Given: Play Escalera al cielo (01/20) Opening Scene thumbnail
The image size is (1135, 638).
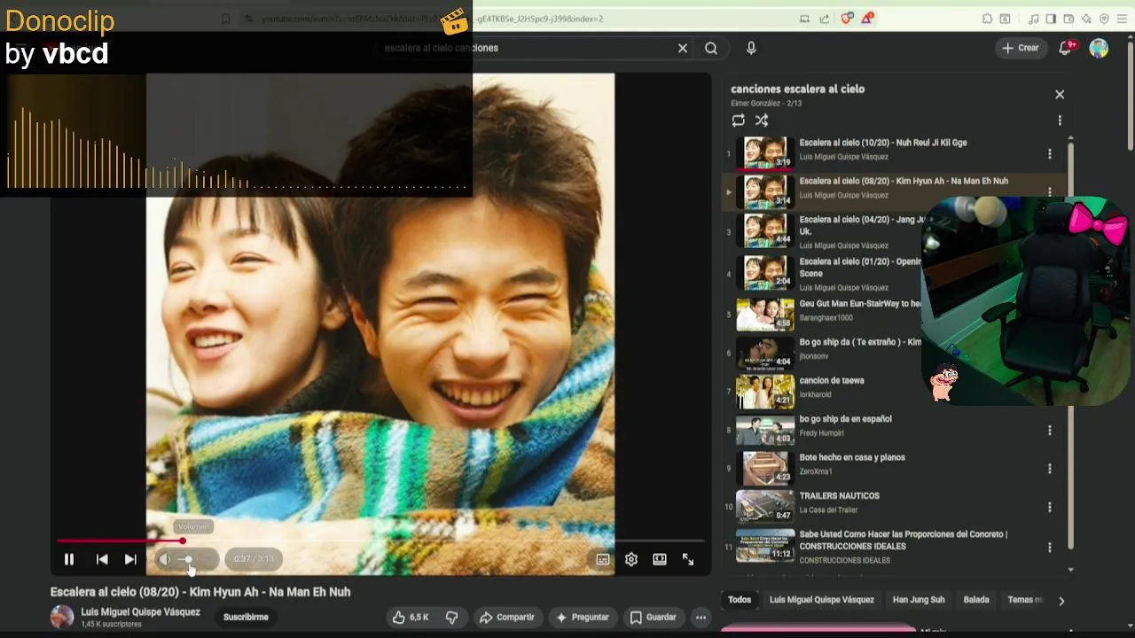Looking at the screenshot, I should [x=765, y=271].
